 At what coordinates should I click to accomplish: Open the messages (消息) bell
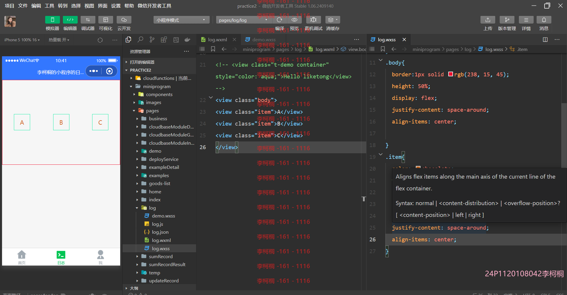[x=544, y=20]
